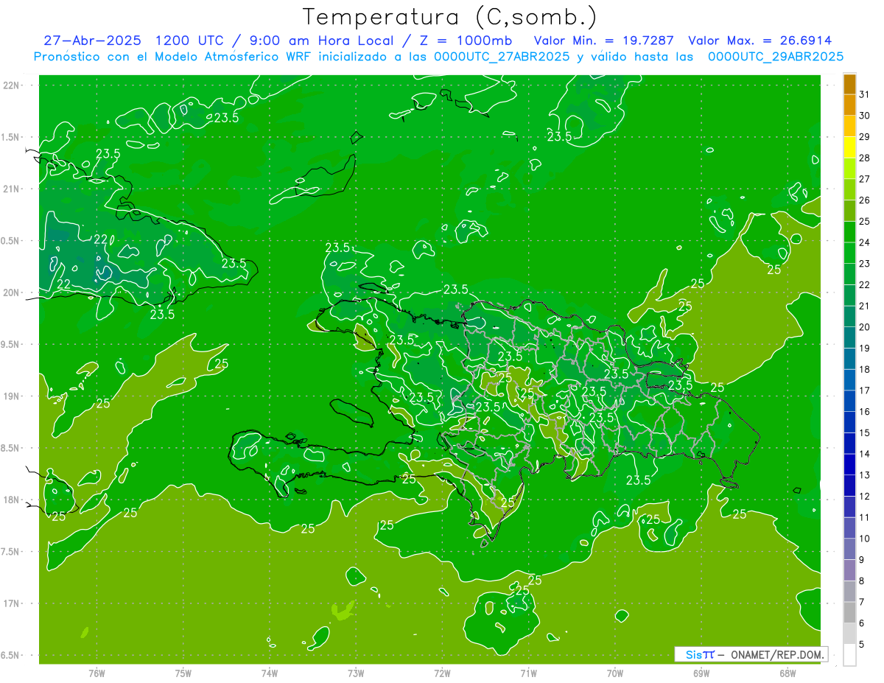Click the '75W' longitude axis label

pos(183,673)
